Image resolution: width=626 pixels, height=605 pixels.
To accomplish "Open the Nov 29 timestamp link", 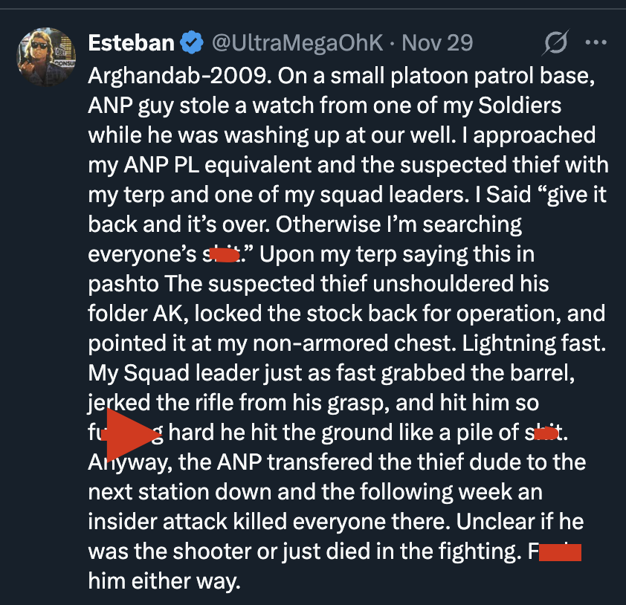I will click(x=437, y=43).
